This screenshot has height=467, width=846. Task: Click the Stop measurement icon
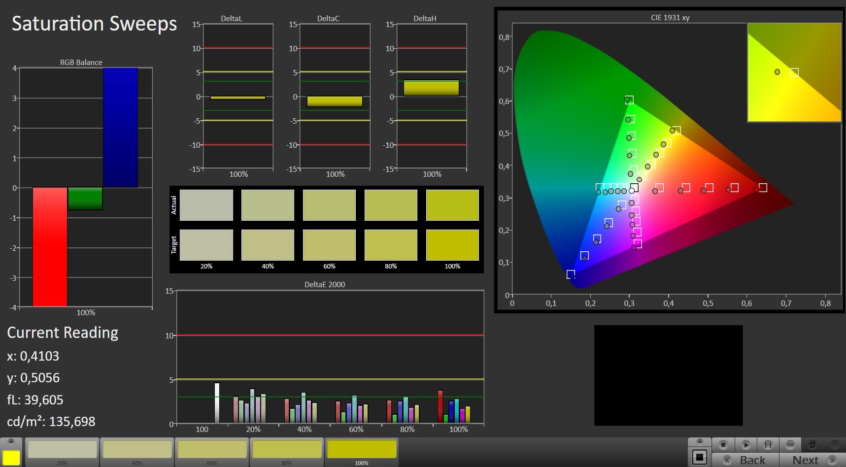pyautogui.click(x=723, y=444)
